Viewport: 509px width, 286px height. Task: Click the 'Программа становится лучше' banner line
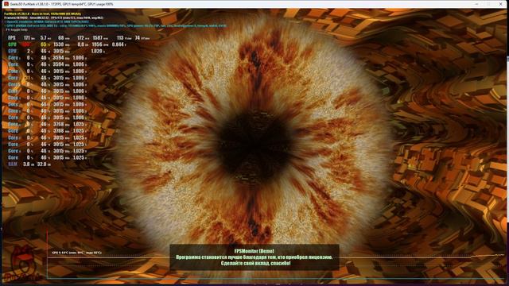pos(254,257)
